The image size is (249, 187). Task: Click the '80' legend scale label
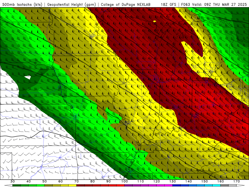[92, 181]
